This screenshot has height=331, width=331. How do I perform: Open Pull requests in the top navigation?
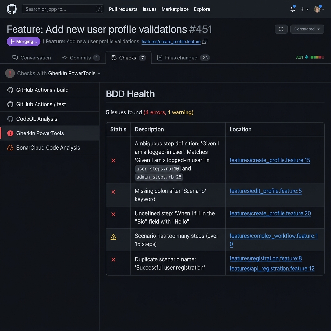click(x=123, y=9)
